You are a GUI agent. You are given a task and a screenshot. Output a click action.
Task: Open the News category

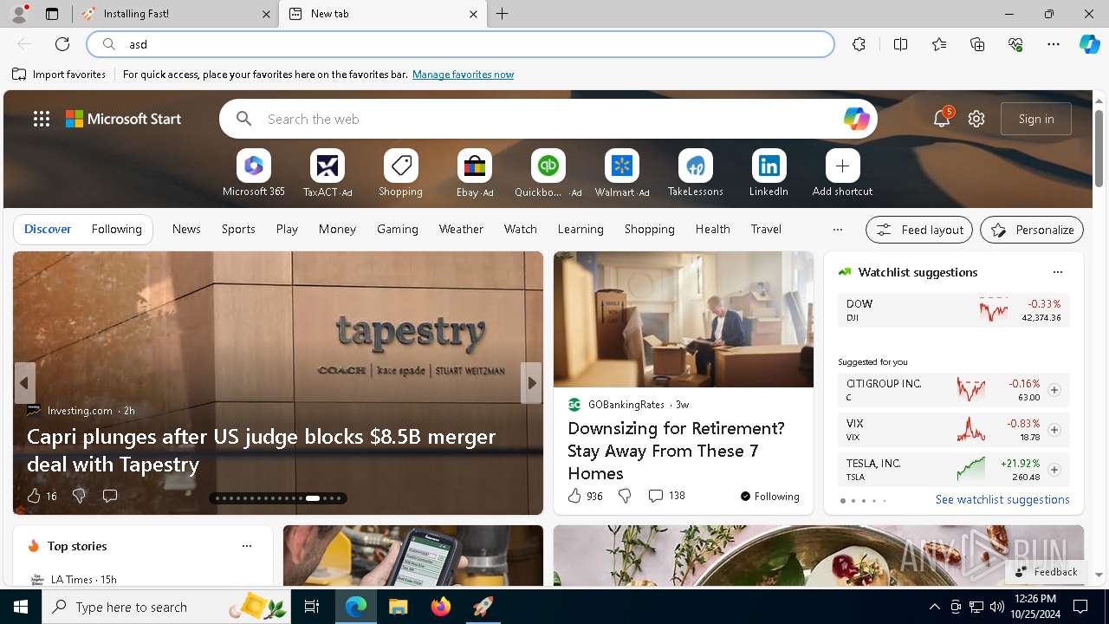tap(186, 230)
